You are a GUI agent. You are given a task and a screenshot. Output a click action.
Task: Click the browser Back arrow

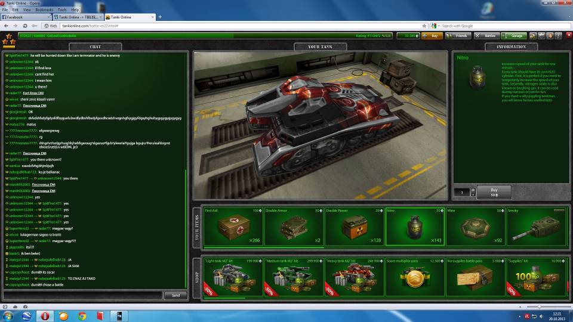tap(6, 26)
